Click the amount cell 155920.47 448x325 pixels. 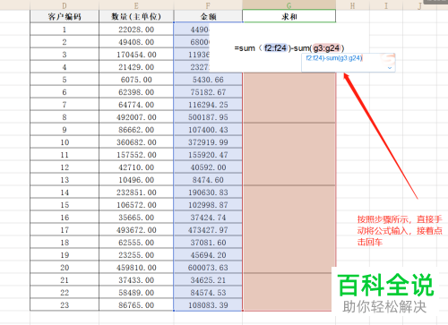pyautogui.click(x=208, y=155)
